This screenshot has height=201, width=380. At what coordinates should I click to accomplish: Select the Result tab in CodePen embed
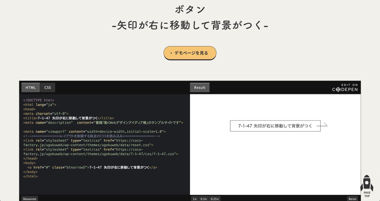pos(200,88)
